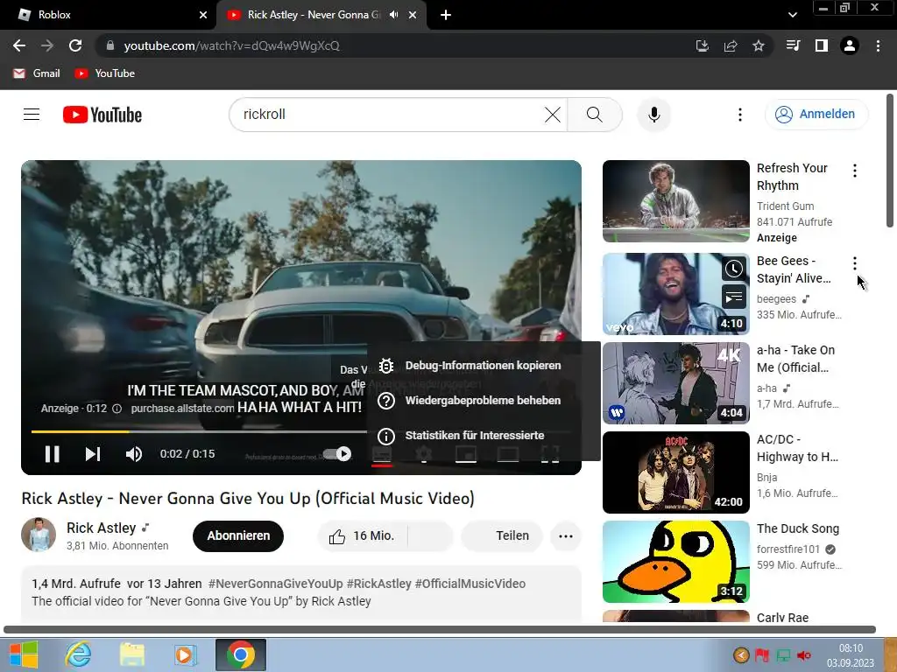
Task: Click the Anmelden sign-in button
Action: 816,115
